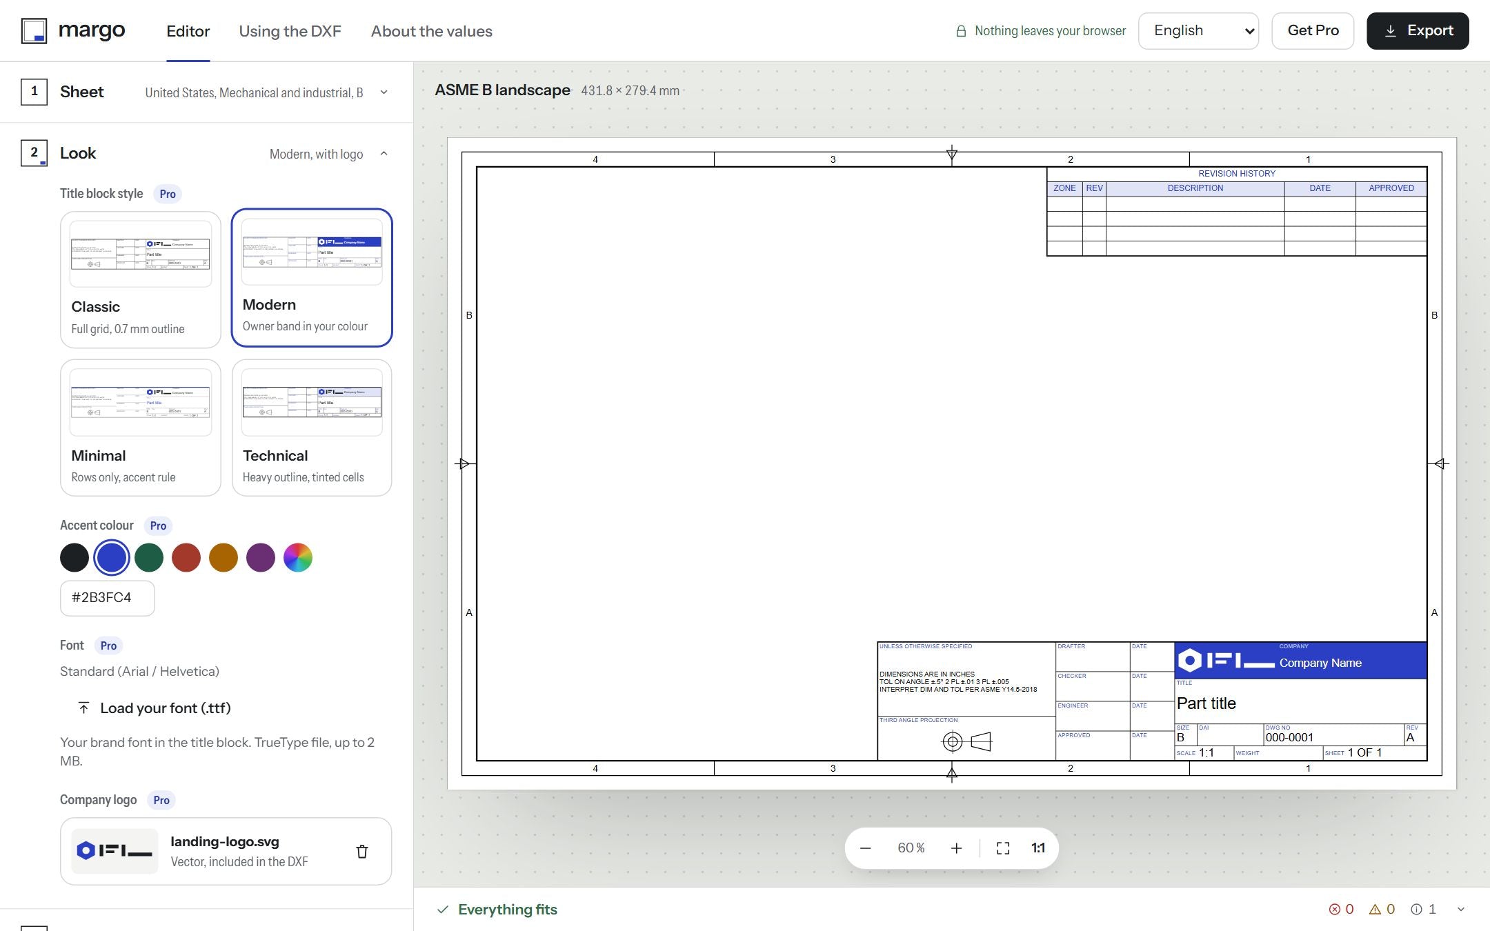This screenshot has height=931, width=1490.
Task: Open About the values tab
Action: coord(431,31)
